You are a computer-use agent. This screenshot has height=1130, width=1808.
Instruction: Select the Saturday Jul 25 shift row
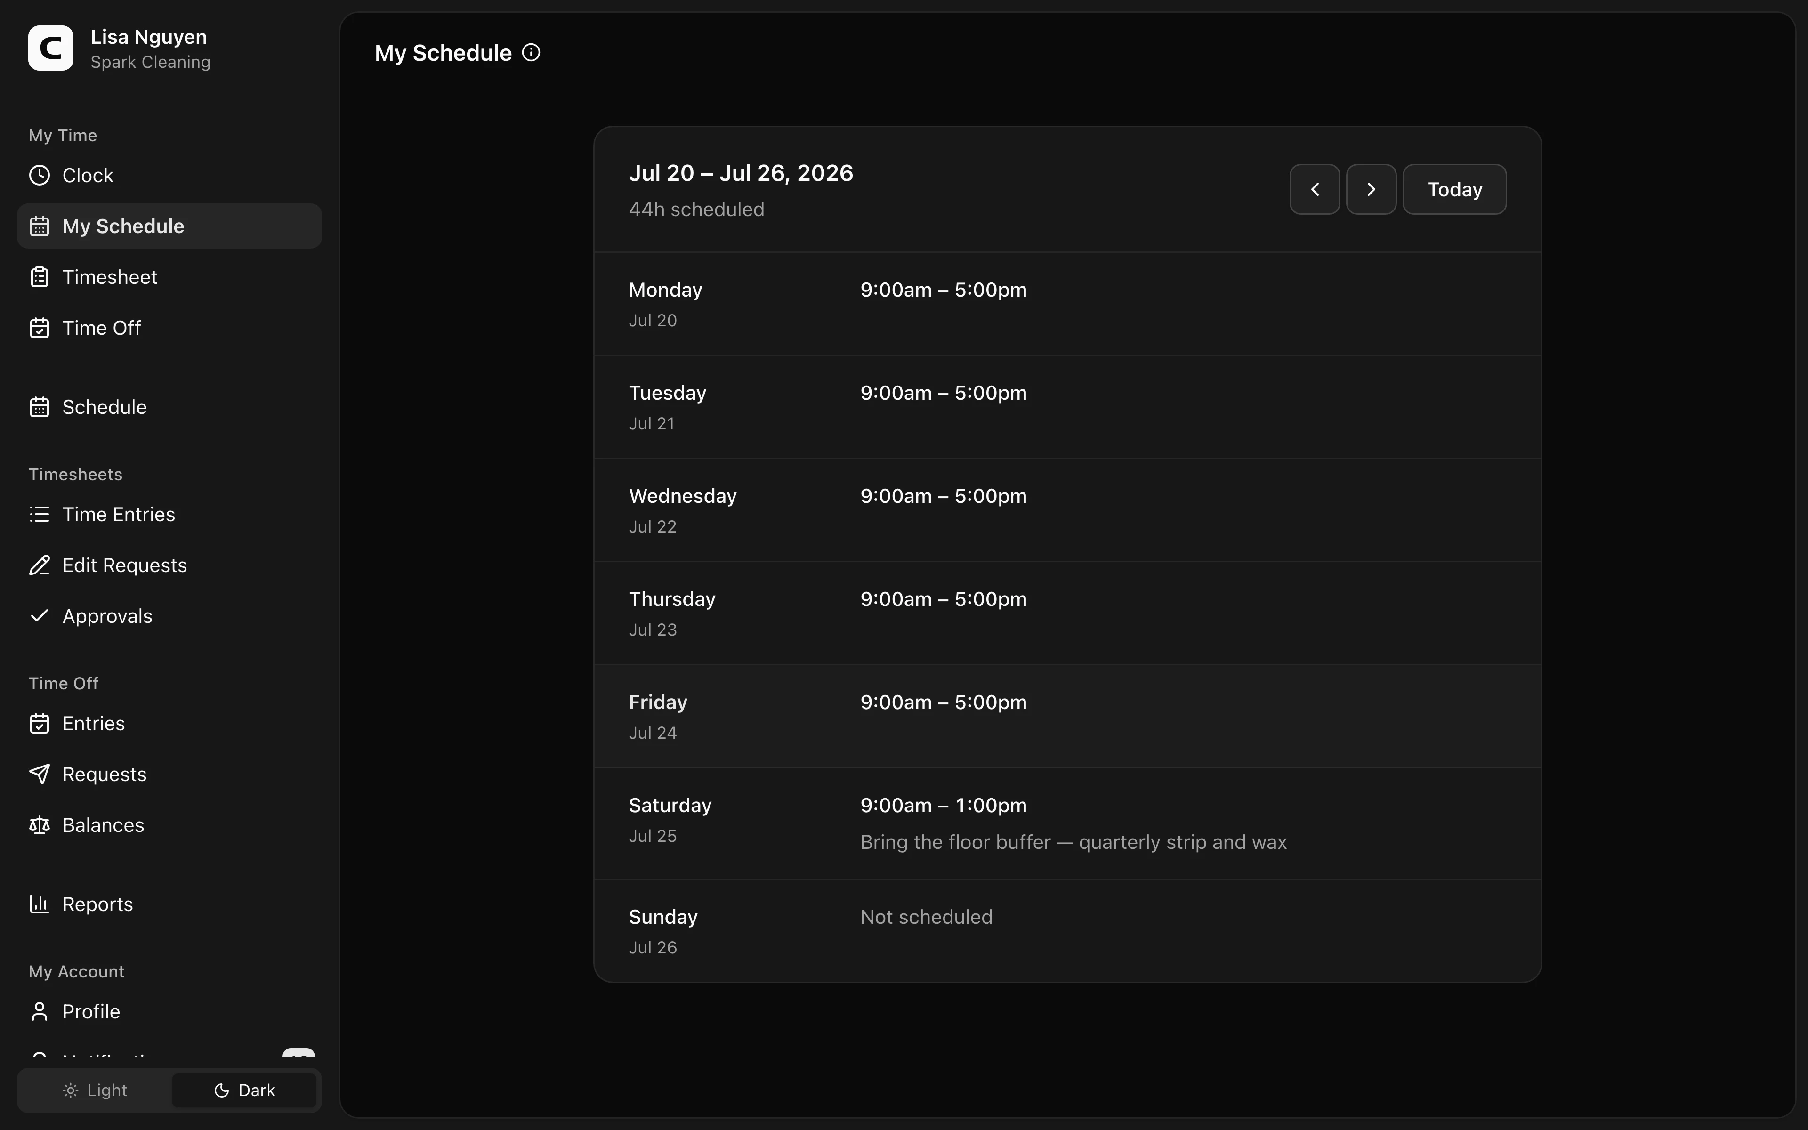coord(1068,823)
